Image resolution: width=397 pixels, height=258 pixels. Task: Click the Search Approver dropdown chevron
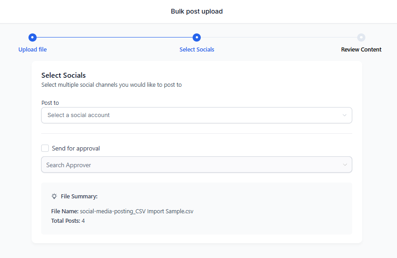(345, 164)
